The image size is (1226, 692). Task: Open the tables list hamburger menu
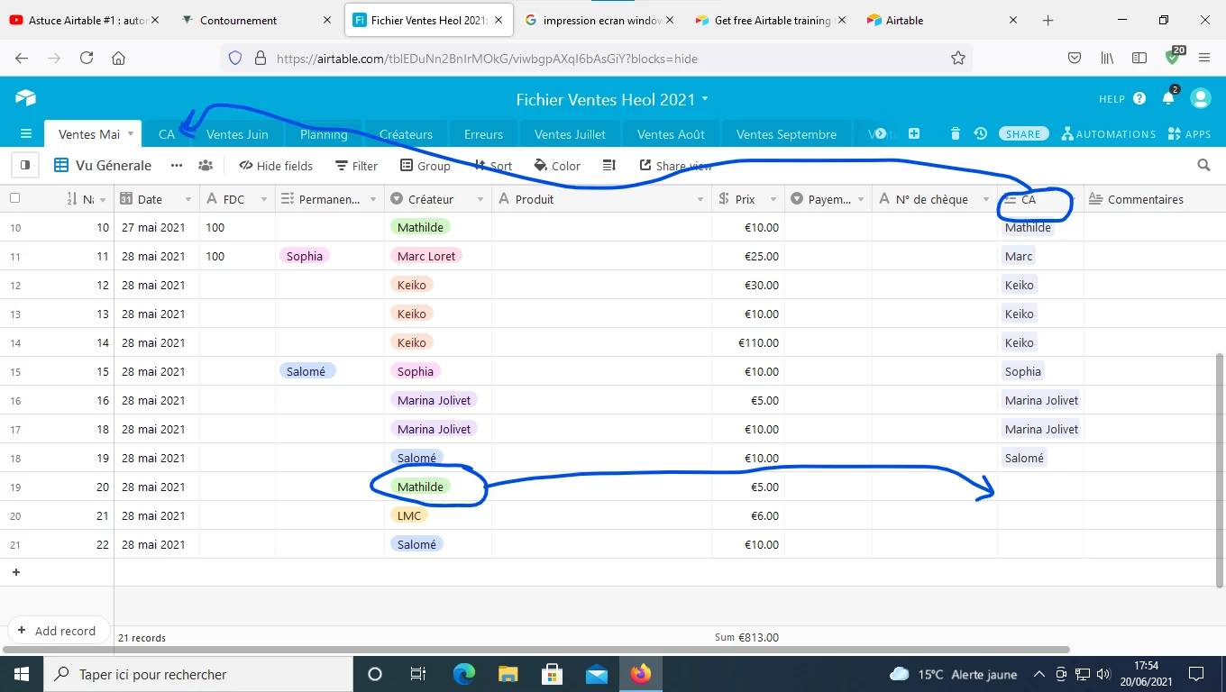26,134
